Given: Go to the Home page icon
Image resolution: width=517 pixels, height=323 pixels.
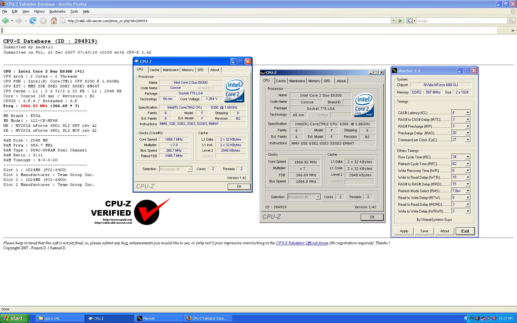Looking at the screenshot, I should click(x=54, y=21).
